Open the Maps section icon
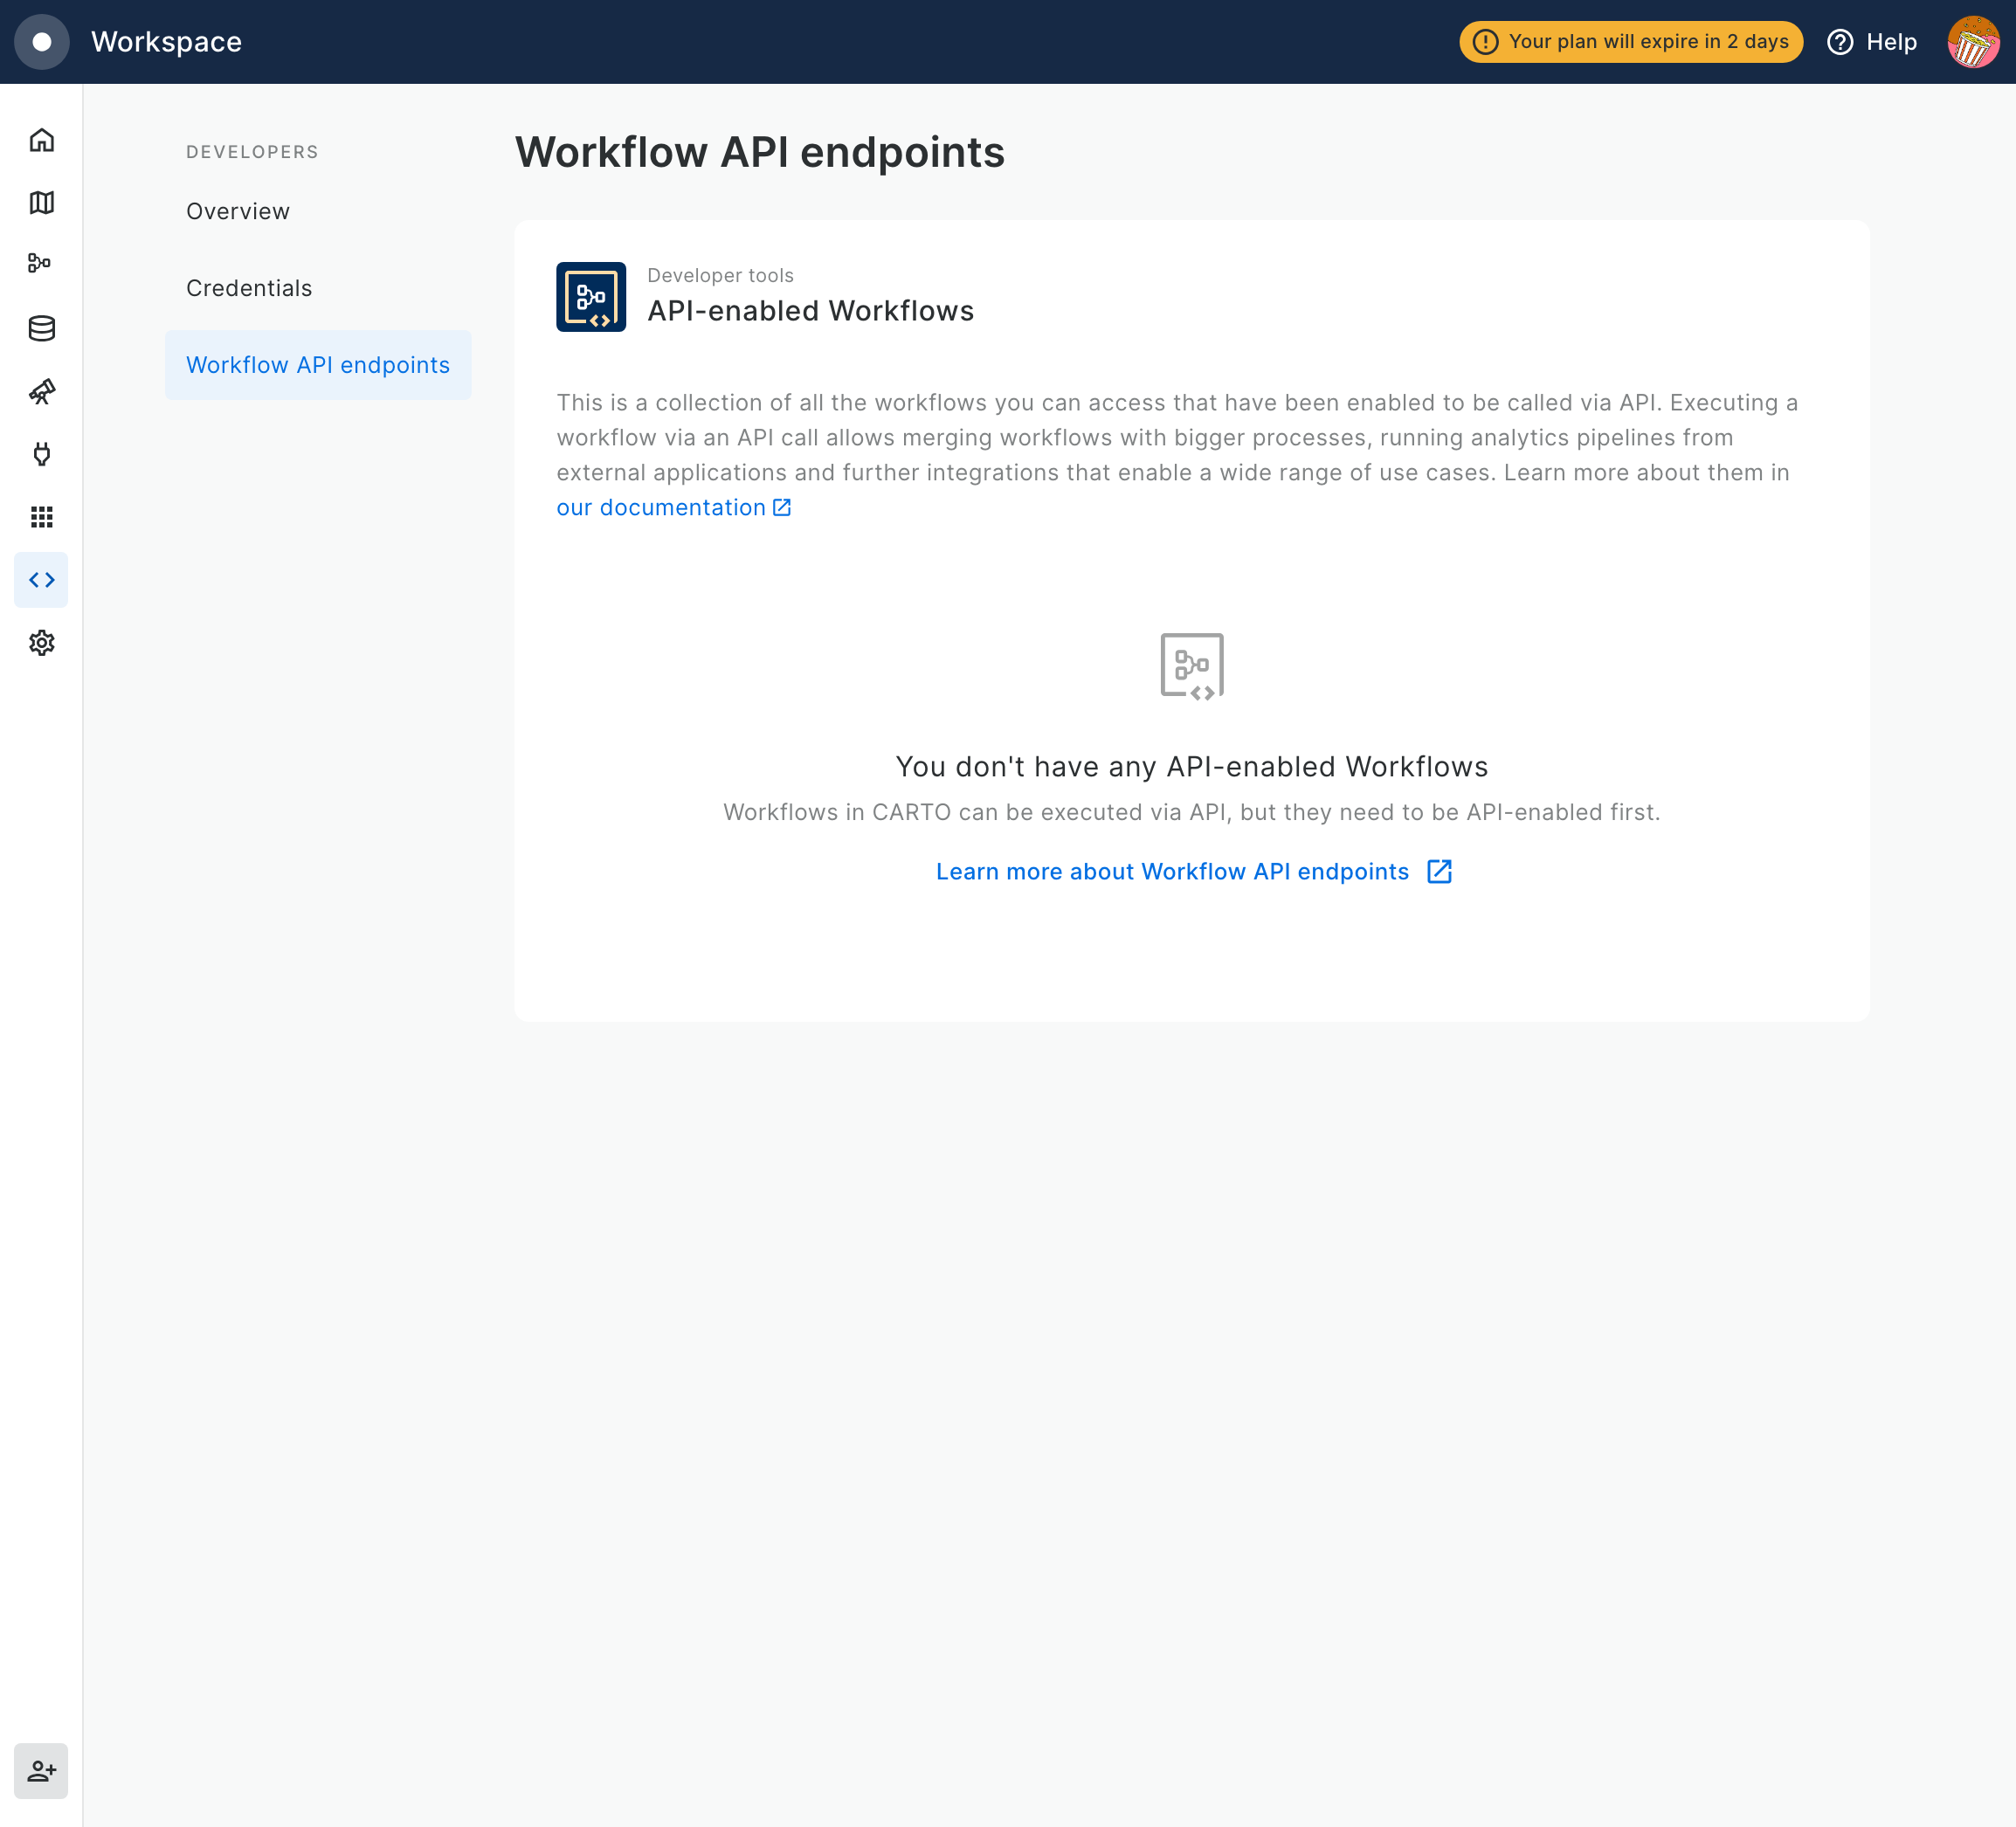 point(41,203)
